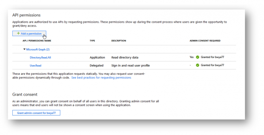
Task: Collapse the Microsoft Graph (2) triangle
Action: 24,49
